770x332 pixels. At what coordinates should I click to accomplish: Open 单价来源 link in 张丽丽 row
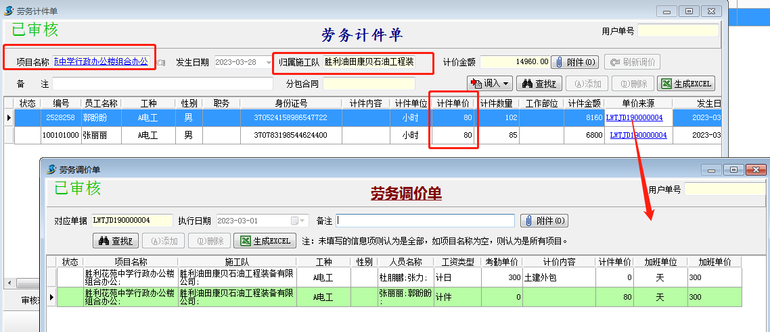[638, 135]
